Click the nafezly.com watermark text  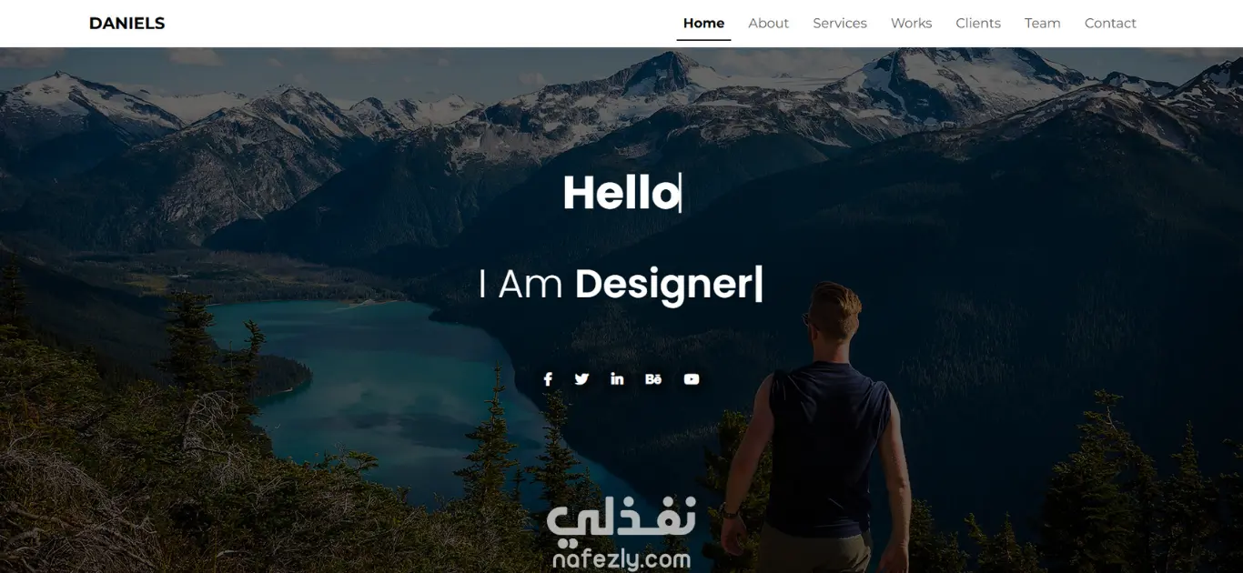pyautogui.click(x=621, y=559)
